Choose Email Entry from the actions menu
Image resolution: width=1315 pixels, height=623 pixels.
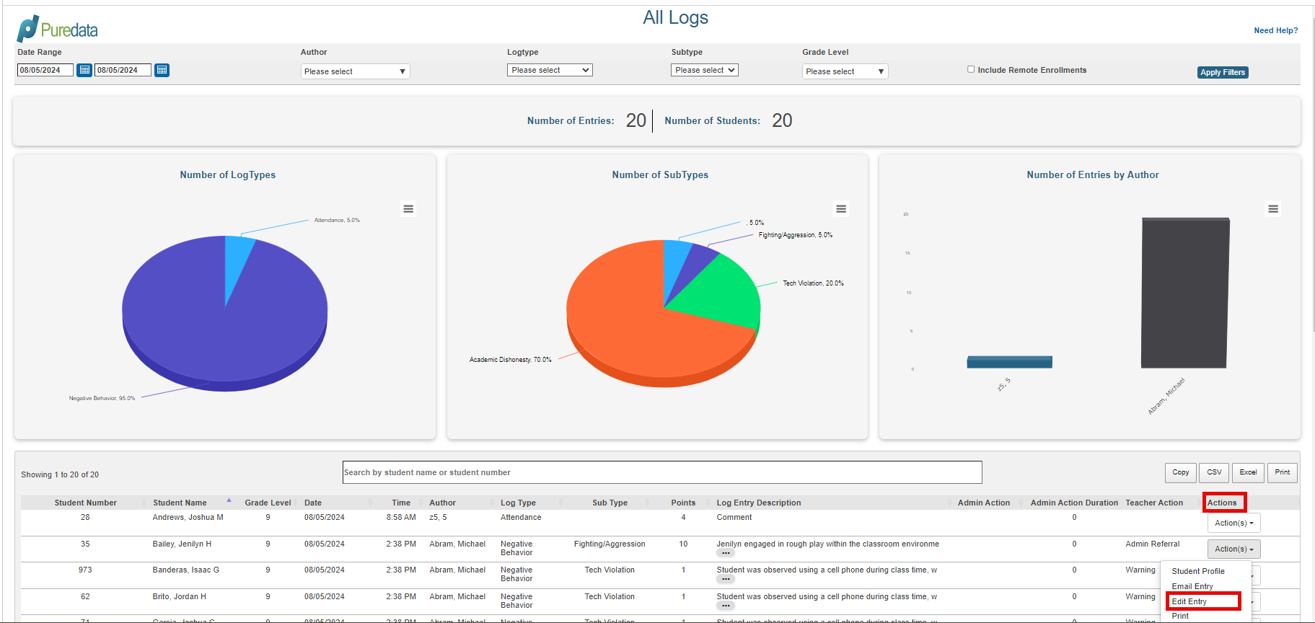coord(1192,586)
